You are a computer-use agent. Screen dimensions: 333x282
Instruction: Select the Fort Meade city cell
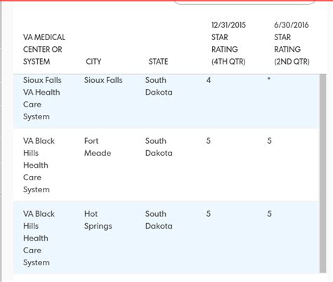tap(98, 147)
